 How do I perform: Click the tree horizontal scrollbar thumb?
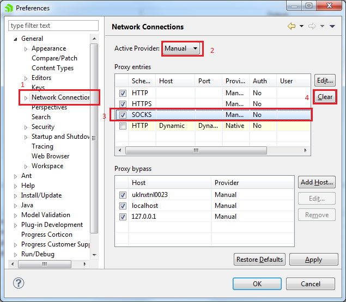click(x=45, y=264)
